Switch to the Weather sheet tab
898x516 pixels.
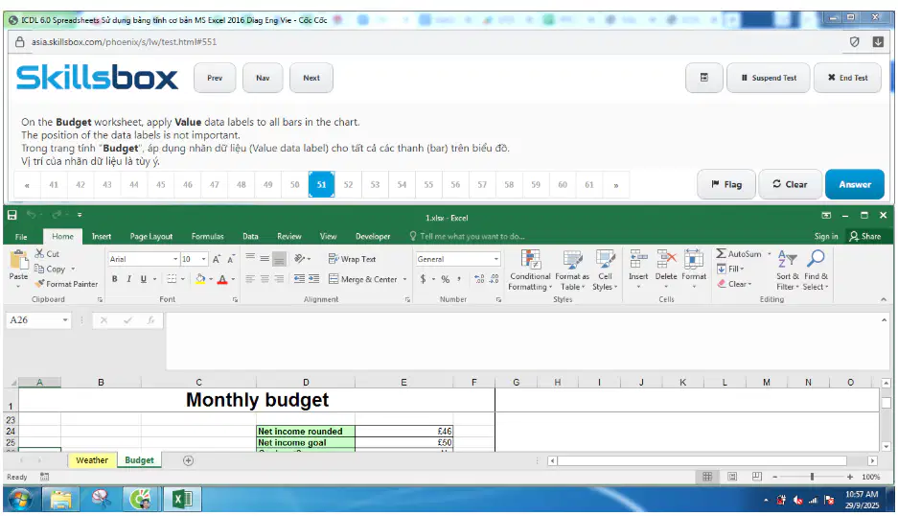(x=92, y=460)
